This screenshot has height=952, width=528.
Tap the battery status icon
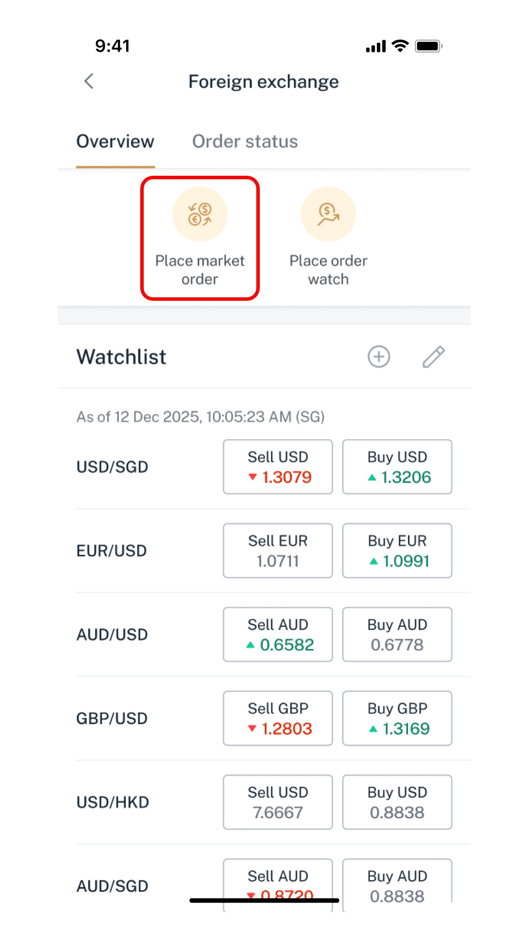pyautogui.click(x=428, y=46)
